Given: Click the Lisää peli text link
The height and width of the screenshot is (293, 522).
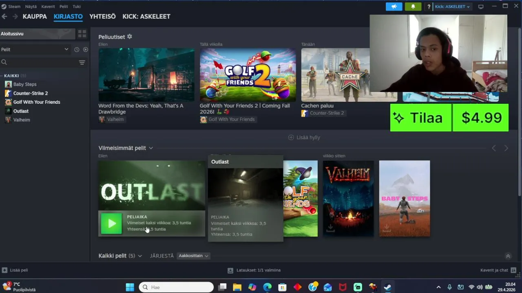Looking at the screenshot, I should [19, 270].
